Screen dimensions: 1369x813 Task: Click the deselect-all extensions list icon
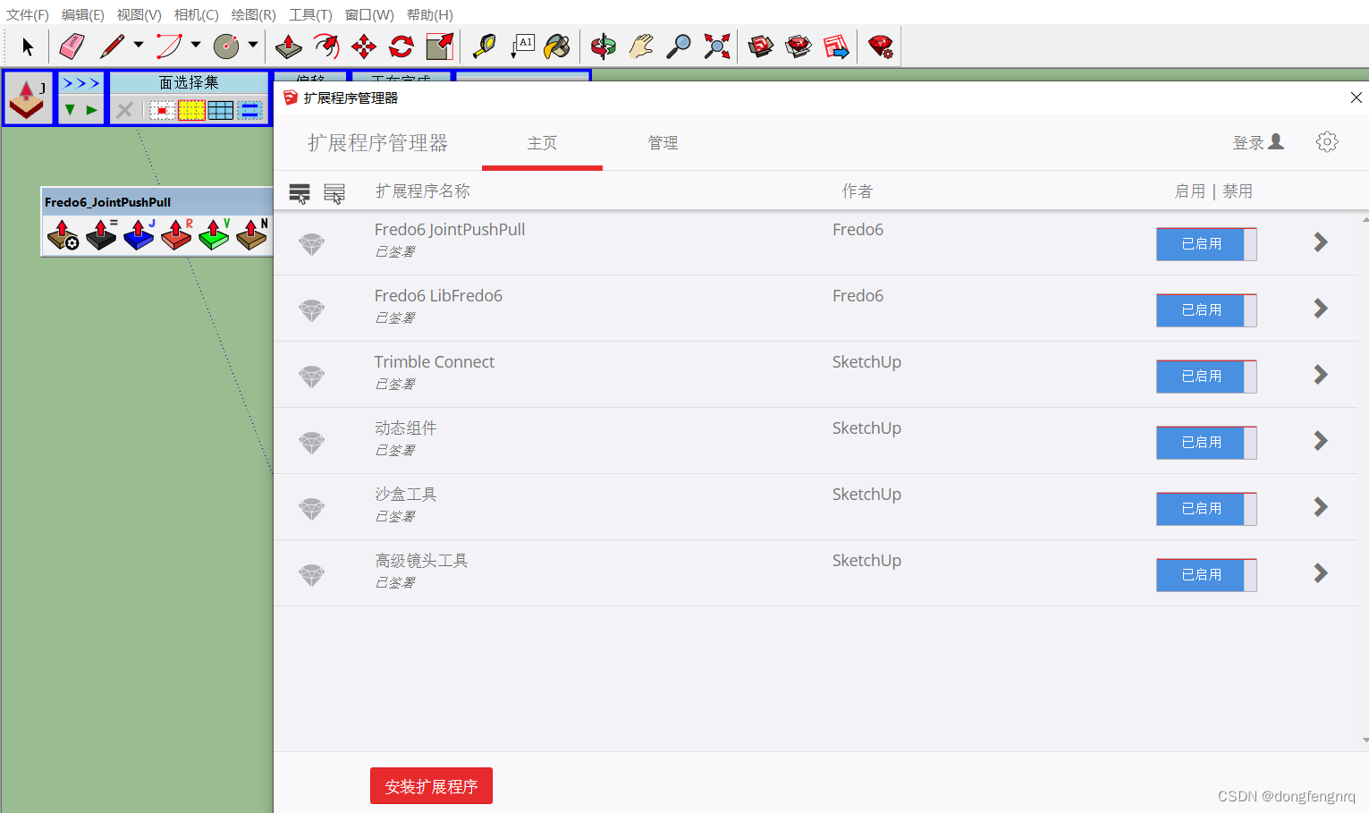pyautogui.click(x=334, y=192)
